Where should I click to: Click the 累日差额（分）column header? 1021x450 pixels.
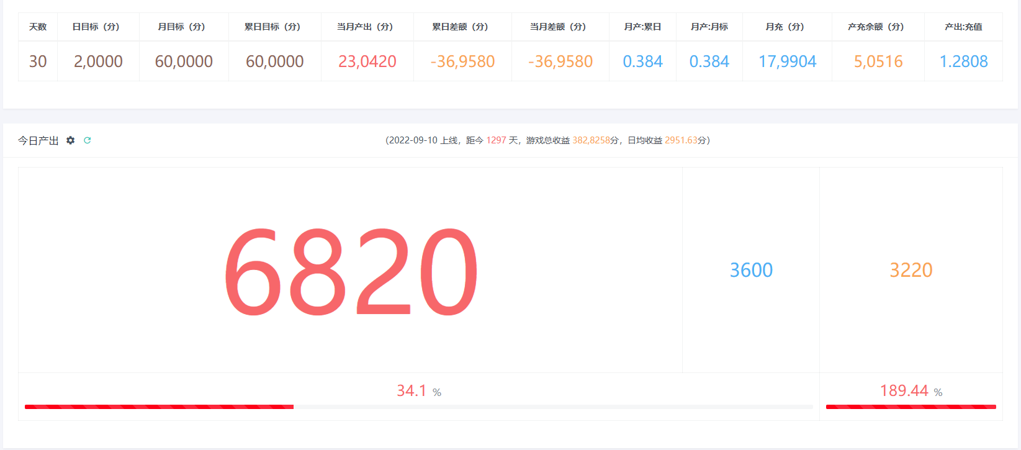[460, 27]
